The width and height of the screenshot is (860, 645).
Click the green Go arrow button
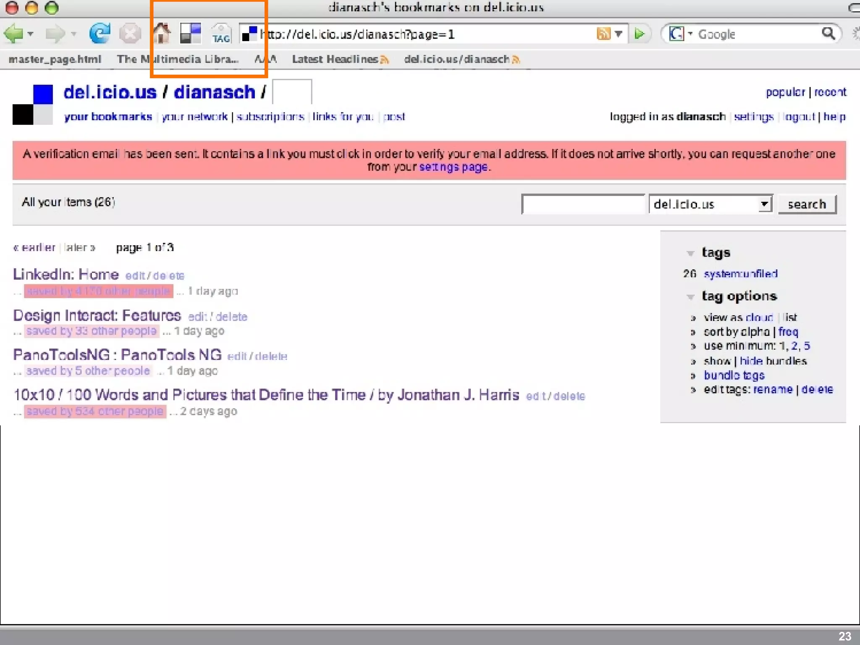[639, 34]
